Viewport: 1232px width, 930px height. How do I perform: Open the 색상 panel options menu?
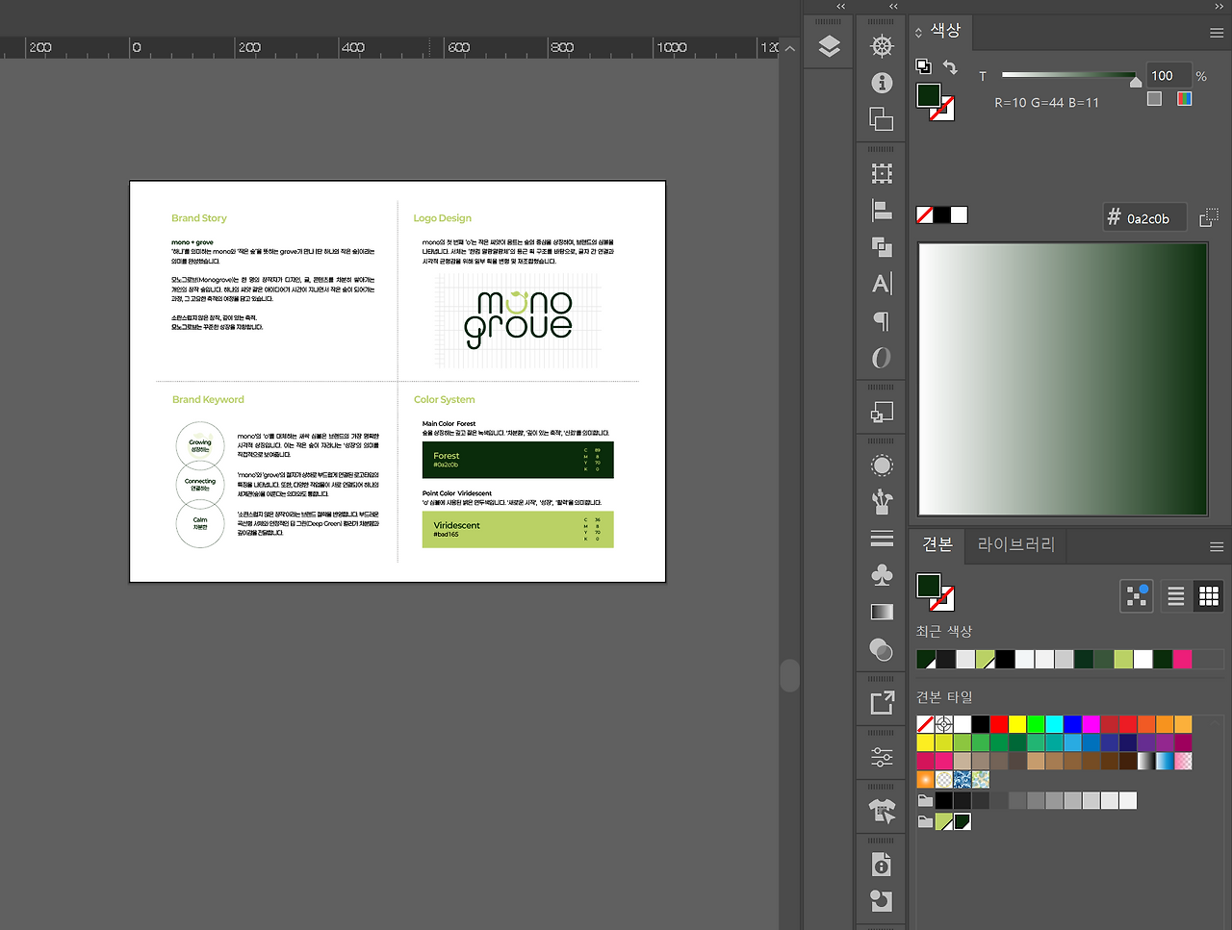pos(1217,33)
